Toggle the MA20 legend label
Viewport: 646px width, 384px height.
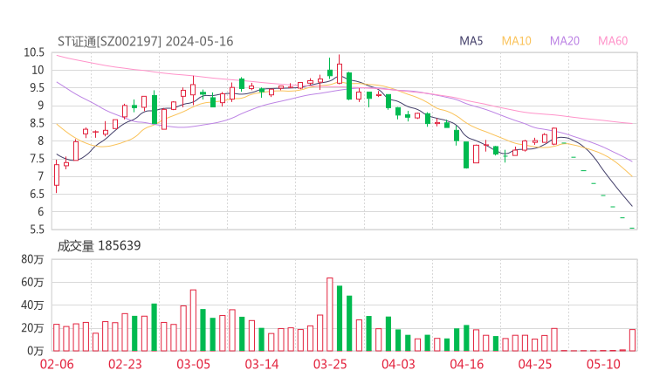[x=565, y=41]
